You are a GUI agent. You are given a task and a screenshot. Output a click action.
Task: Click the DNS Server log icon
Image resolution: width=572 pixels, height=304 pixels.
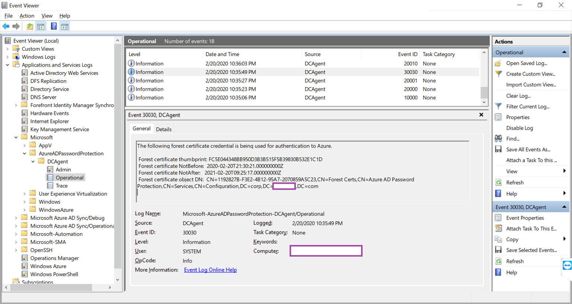click(x=25, y=97)
